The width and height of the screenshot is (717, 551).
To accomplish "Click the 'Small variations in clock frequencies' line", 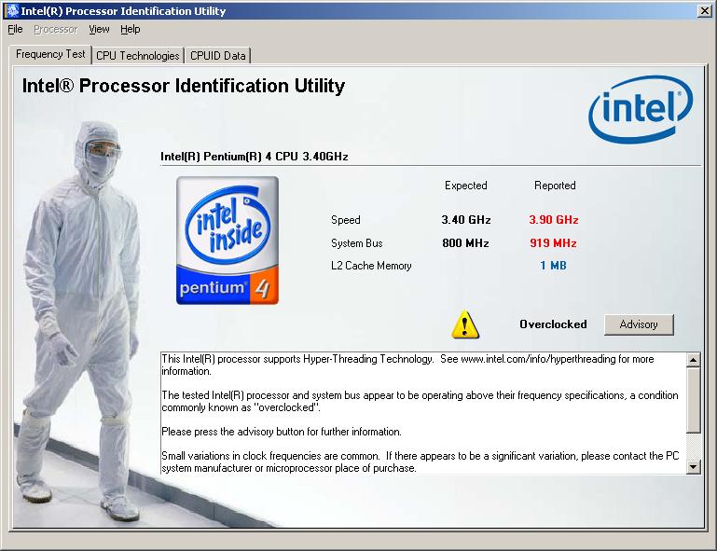I will [421, 461].
